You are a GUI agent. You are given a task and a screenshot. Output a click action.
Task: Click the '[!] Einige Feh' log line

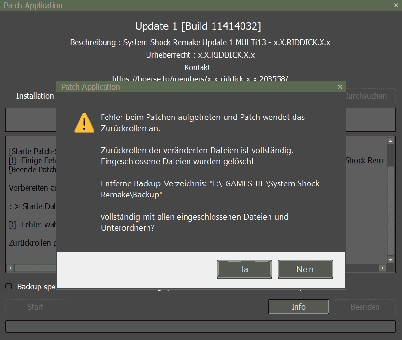click(x=33, y=161)
